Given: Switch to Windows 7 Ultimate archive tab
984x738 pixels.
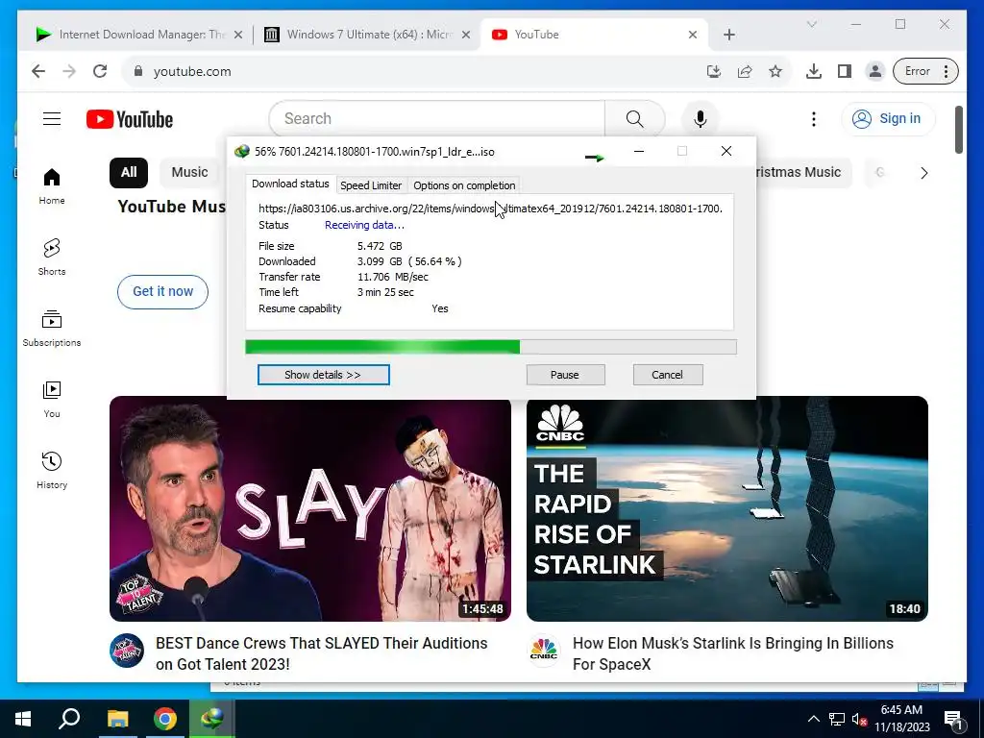Looking at the screenshot, I should coord(367,35).
